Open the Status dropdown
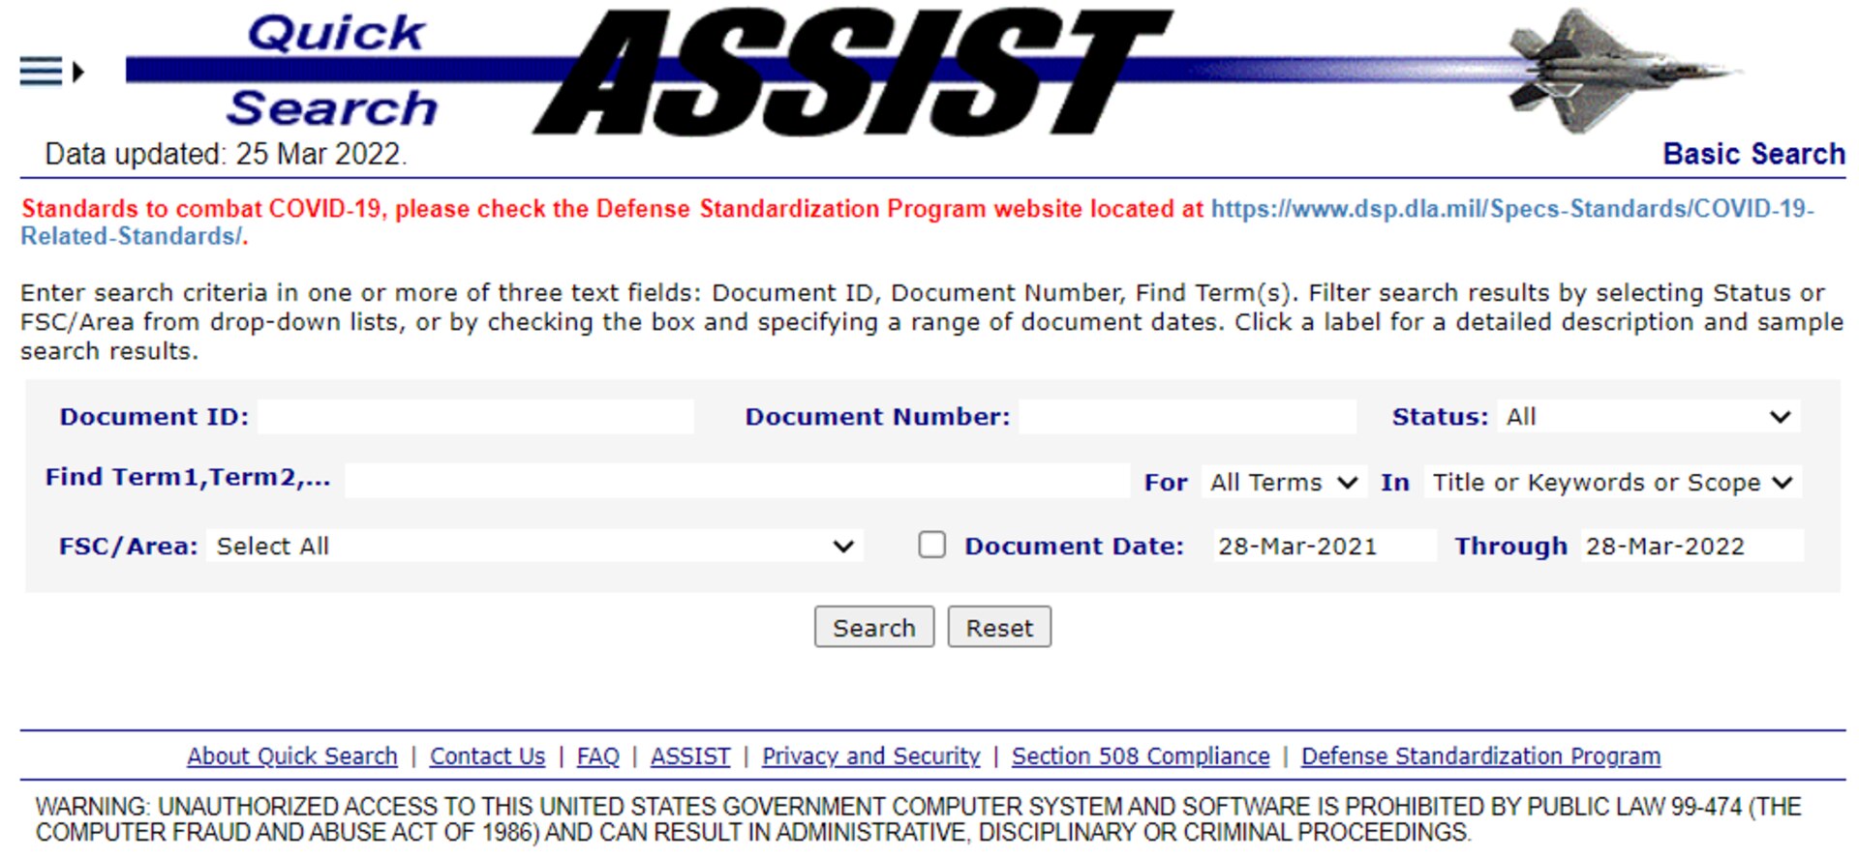 pos(1648,417)
